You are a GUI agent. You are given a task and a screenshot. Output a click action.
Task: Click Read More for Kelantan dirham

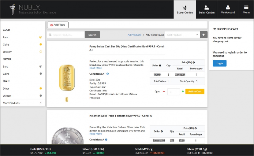coord(95,134)
